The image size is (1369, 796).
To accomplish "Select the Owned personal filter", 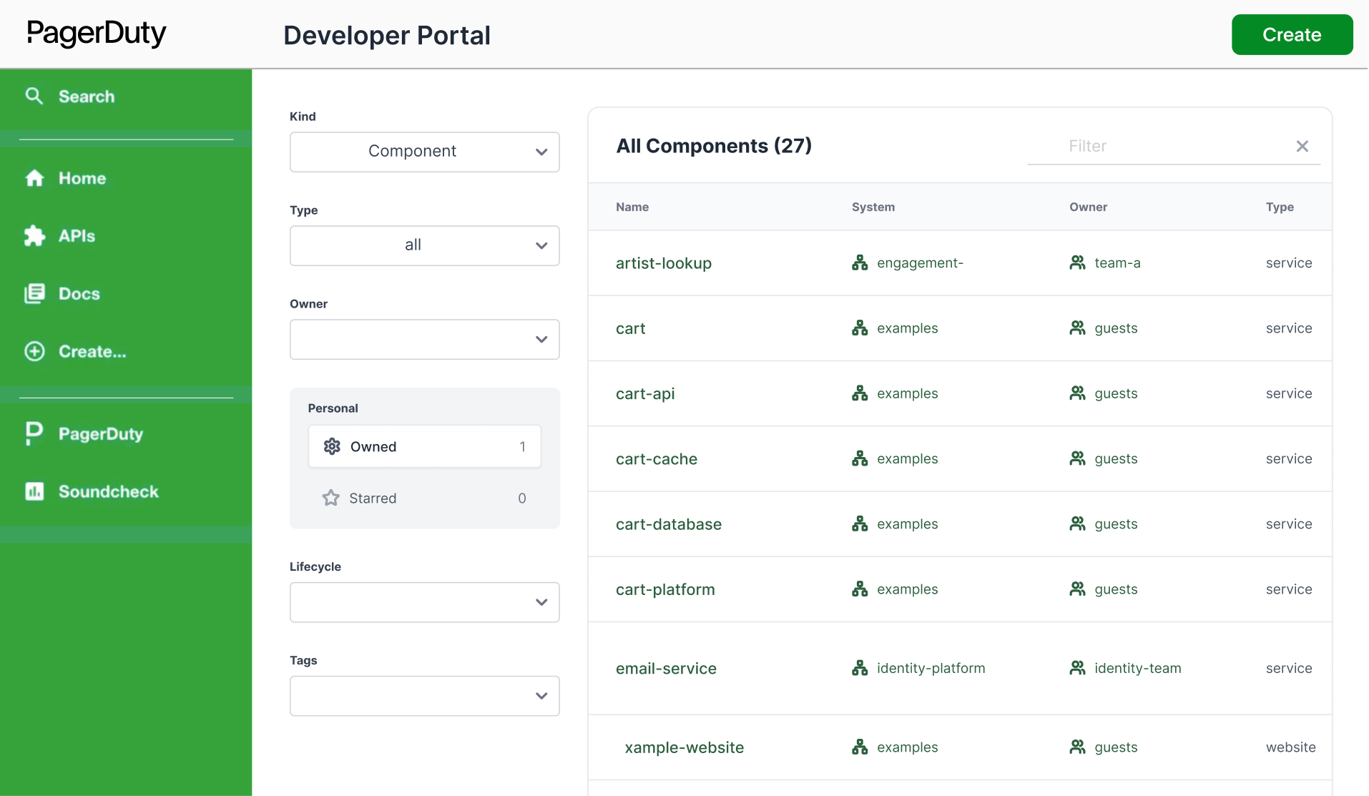I will 424,446.
